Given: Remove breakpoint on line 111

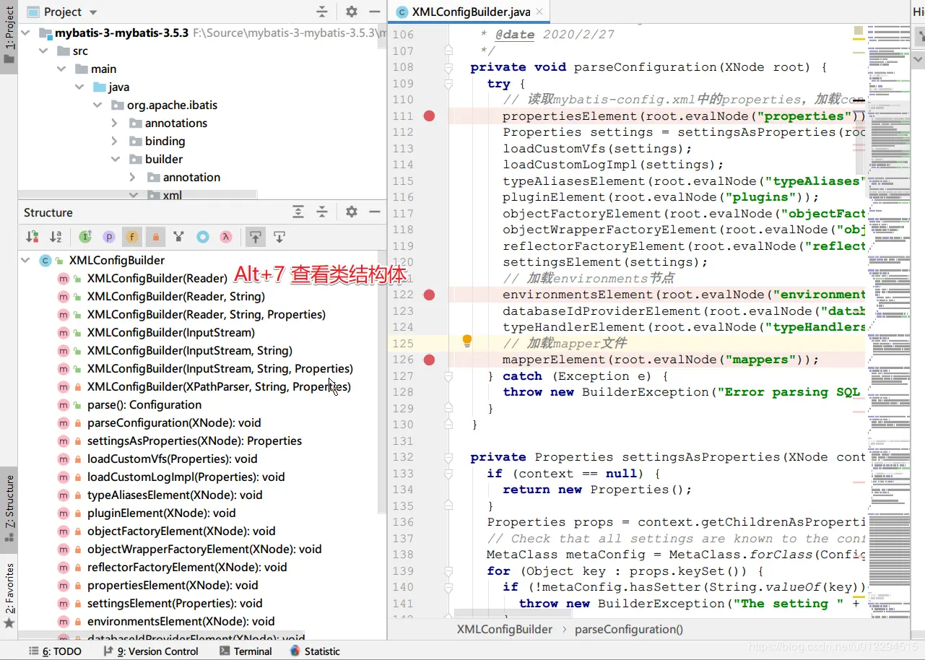Looking at the screenshot, I should 430,116.
